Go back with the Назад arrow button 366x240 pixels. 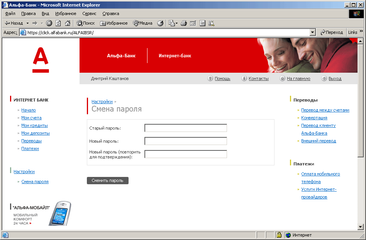[x=14, y=23]
